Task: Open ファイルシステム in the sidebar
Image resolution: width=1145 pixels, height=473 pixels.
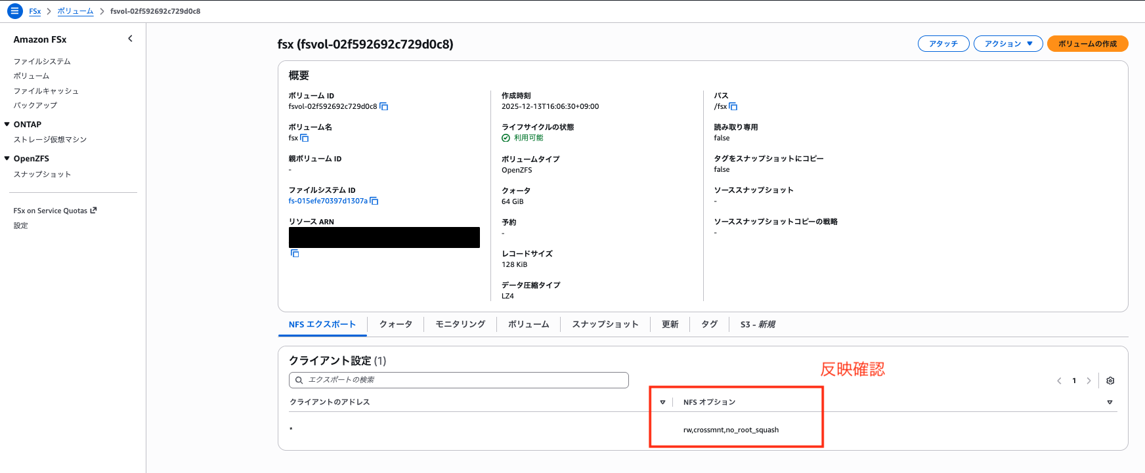Action: click(42, 61)
